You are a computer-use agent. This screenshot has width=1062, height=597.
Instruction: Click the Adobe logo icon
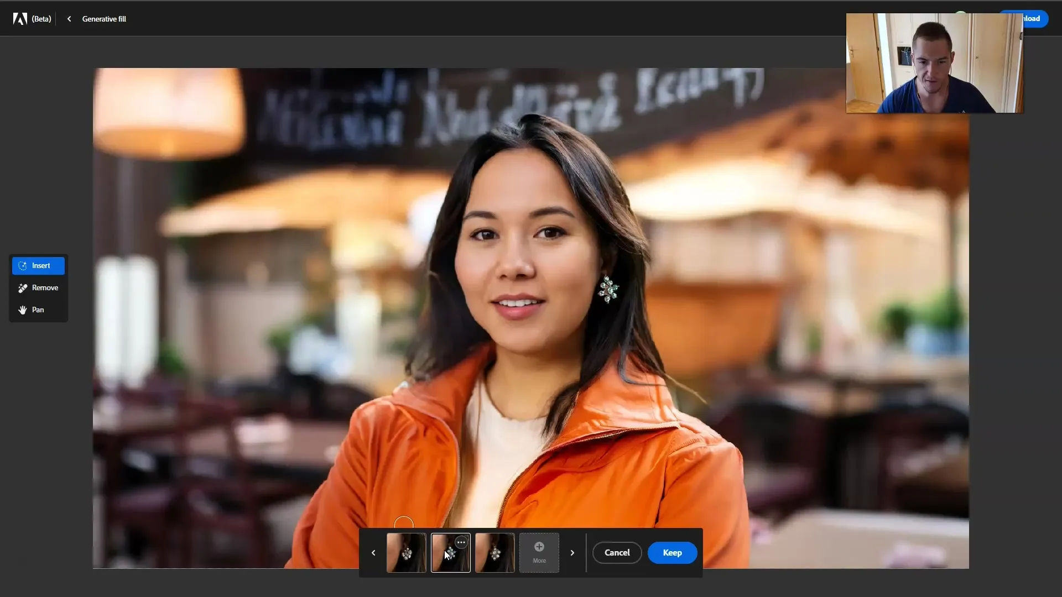20,19
